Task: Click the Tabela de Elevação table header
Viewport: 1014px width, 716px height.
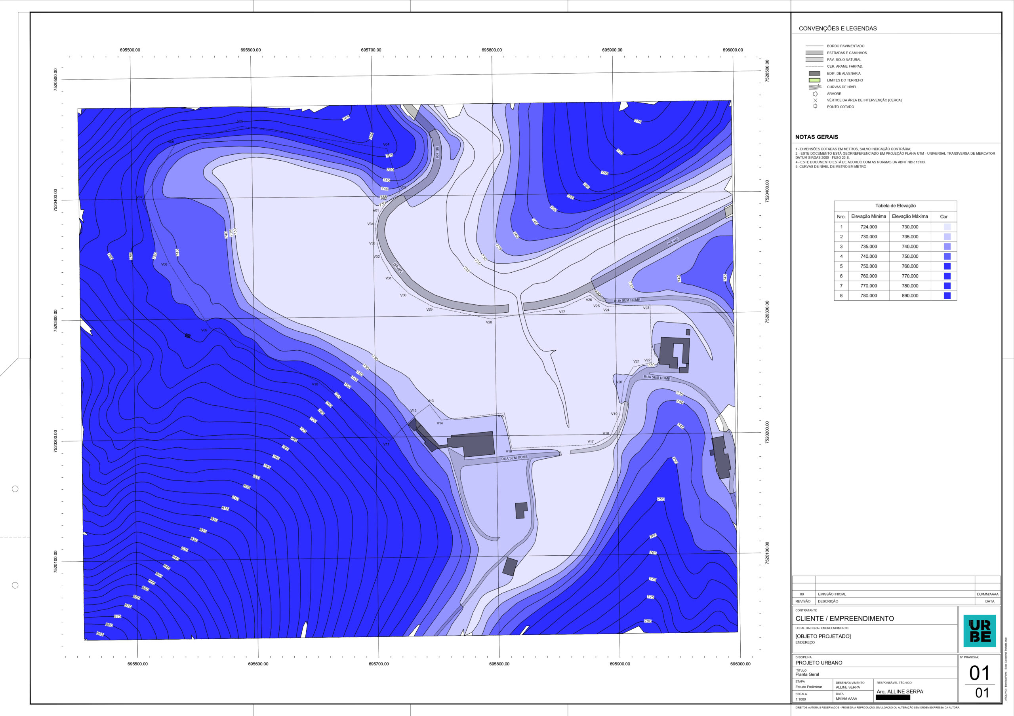Action: pos(895,206)
